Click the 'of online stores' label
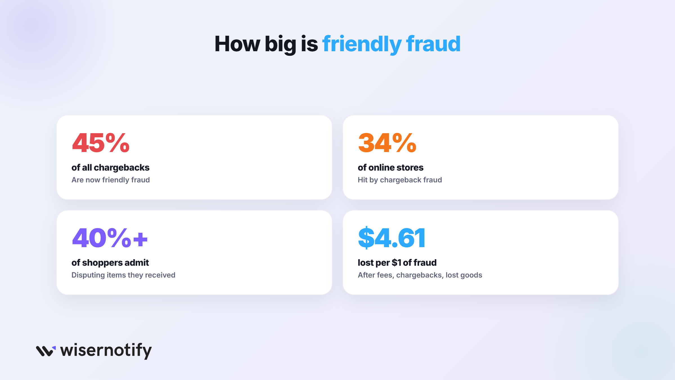This screenshot has width=675, height=380. click(390, 167)
